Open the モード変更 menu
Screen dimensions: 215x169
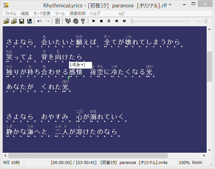(42, 14)
